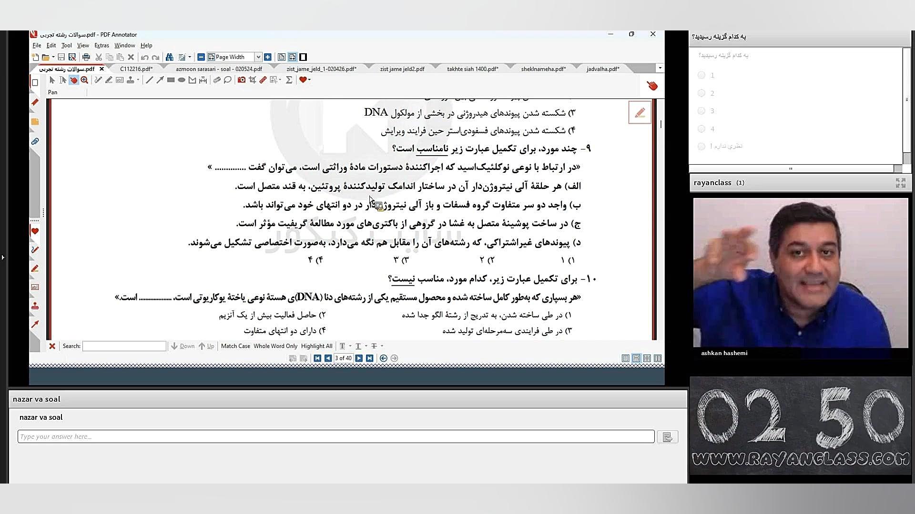915x514 pixels.
Task: Click the Undo arrow icon
Action: [x=144, y=57]
